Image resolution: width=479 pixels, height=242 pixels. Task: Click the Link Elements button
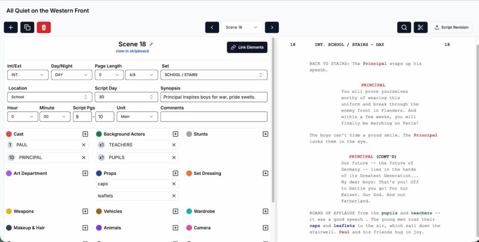[247, 47]
